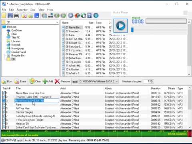Select Control Panel in the folder tree
This screenshot has height=144, width=192.
click(x=18, y=52)
